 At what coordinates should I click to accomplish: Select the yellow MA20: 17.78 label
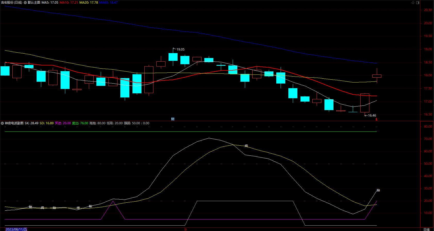(89, 3)
